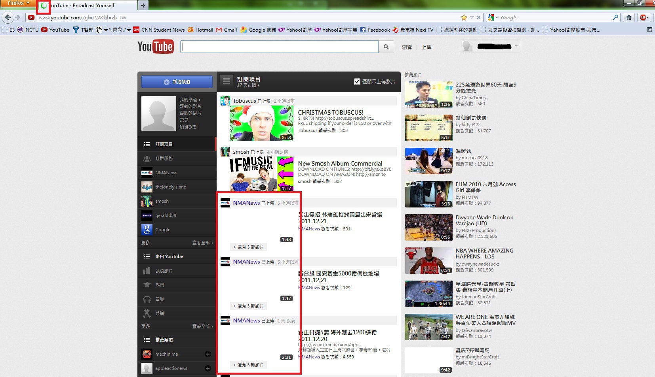Image resolution: width=655 pixels, height=377 pixels.
Task: Select 訂閱項目 in sidebar
Action: (x=177, y=144)
